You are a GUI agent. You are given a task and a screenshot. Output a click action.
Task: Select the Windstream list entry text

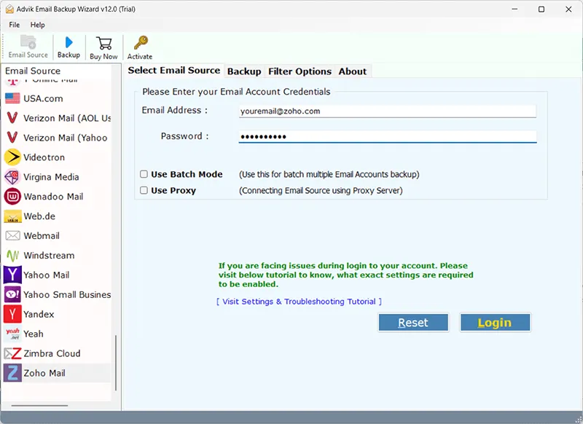pos(49,255)
